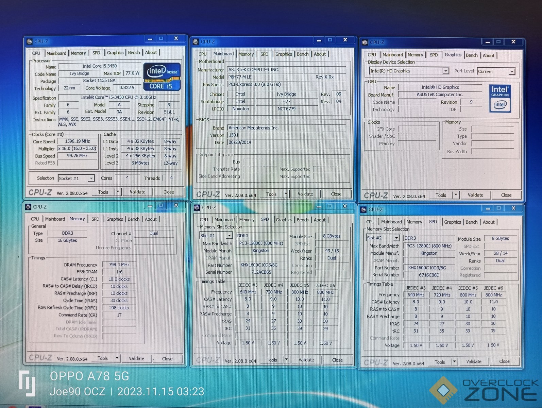Open the SPD tab in the Mainboard window
The image size is (542, 408).
coord(264,54)
